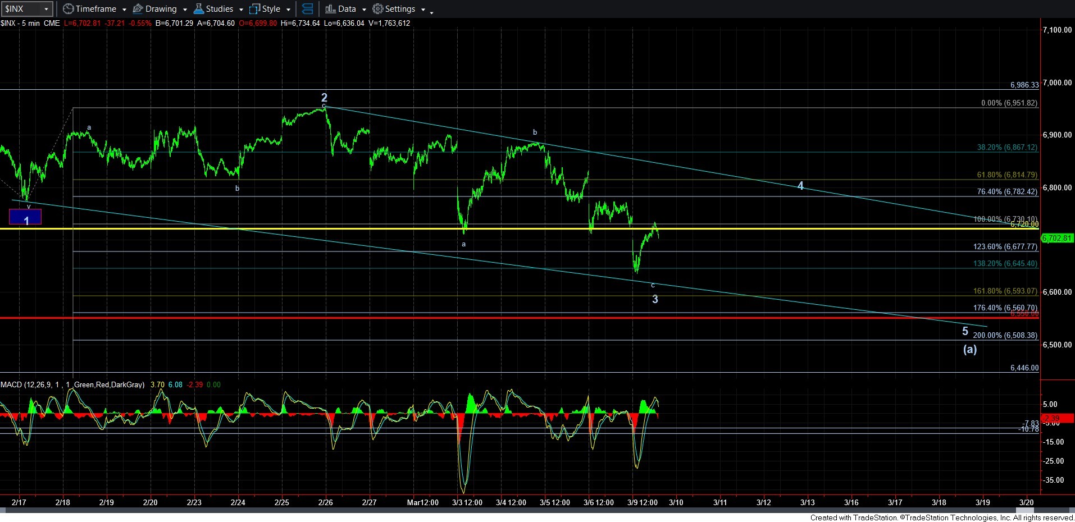The width and height of the screenshot is (1075, 522).
Task: Click the Studies flask icon
Action: 198,9
